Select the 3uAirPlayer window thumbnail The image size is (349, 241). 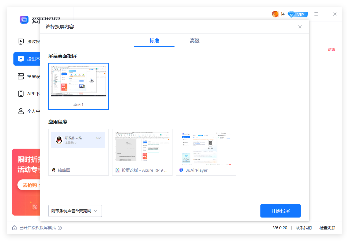point(206,152)
